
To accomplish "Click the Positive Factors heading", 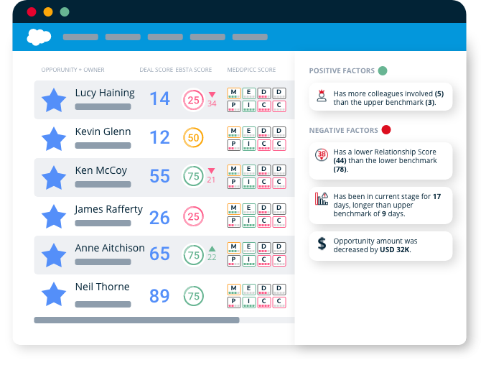I will coord(342,70).
